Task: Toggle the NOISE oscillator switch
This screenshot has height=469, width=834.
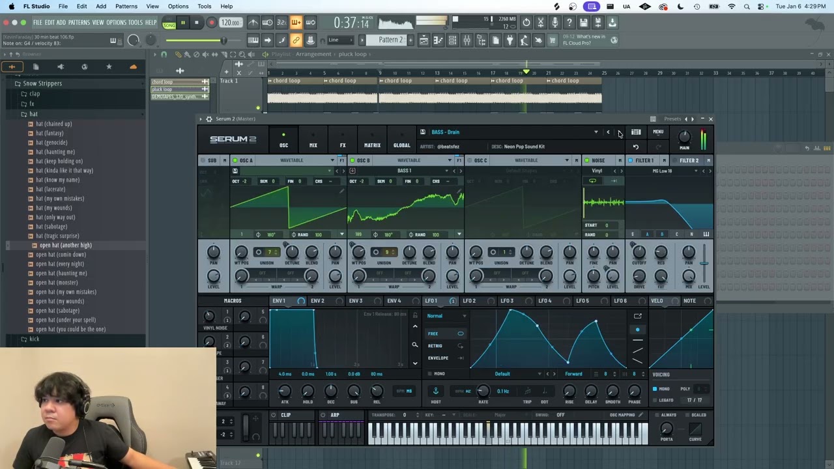Action: coord(587,160)
